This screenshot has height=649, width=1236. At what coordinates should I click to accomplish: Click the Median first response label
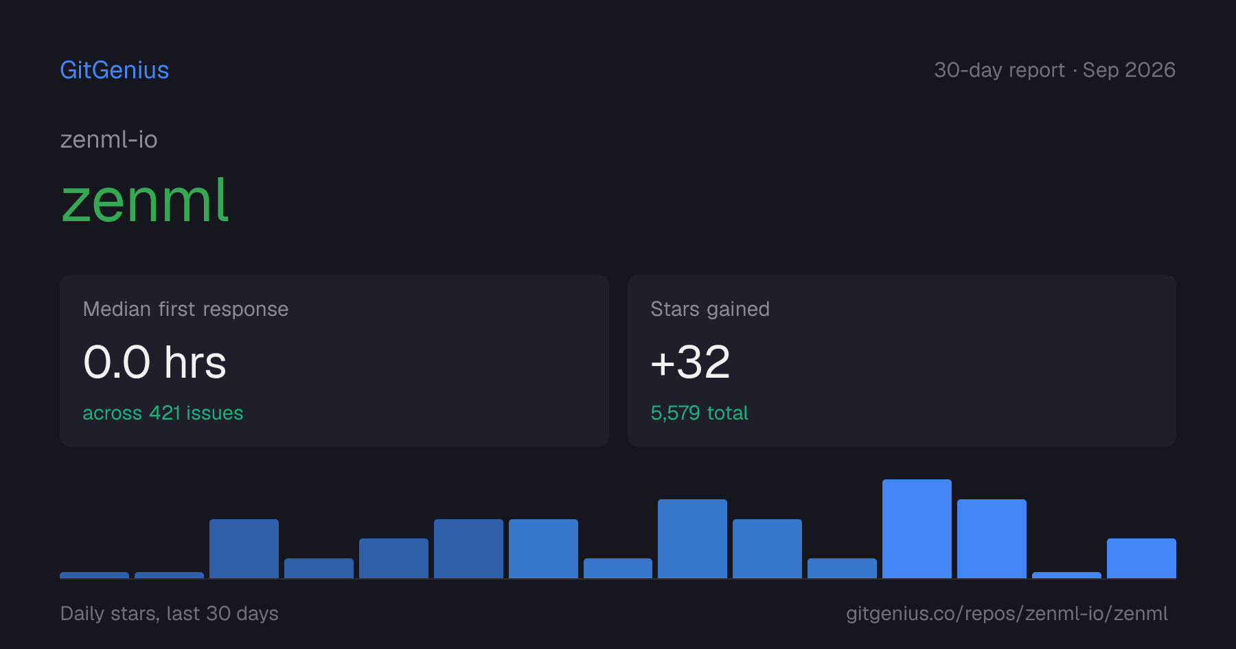(185, 309)
